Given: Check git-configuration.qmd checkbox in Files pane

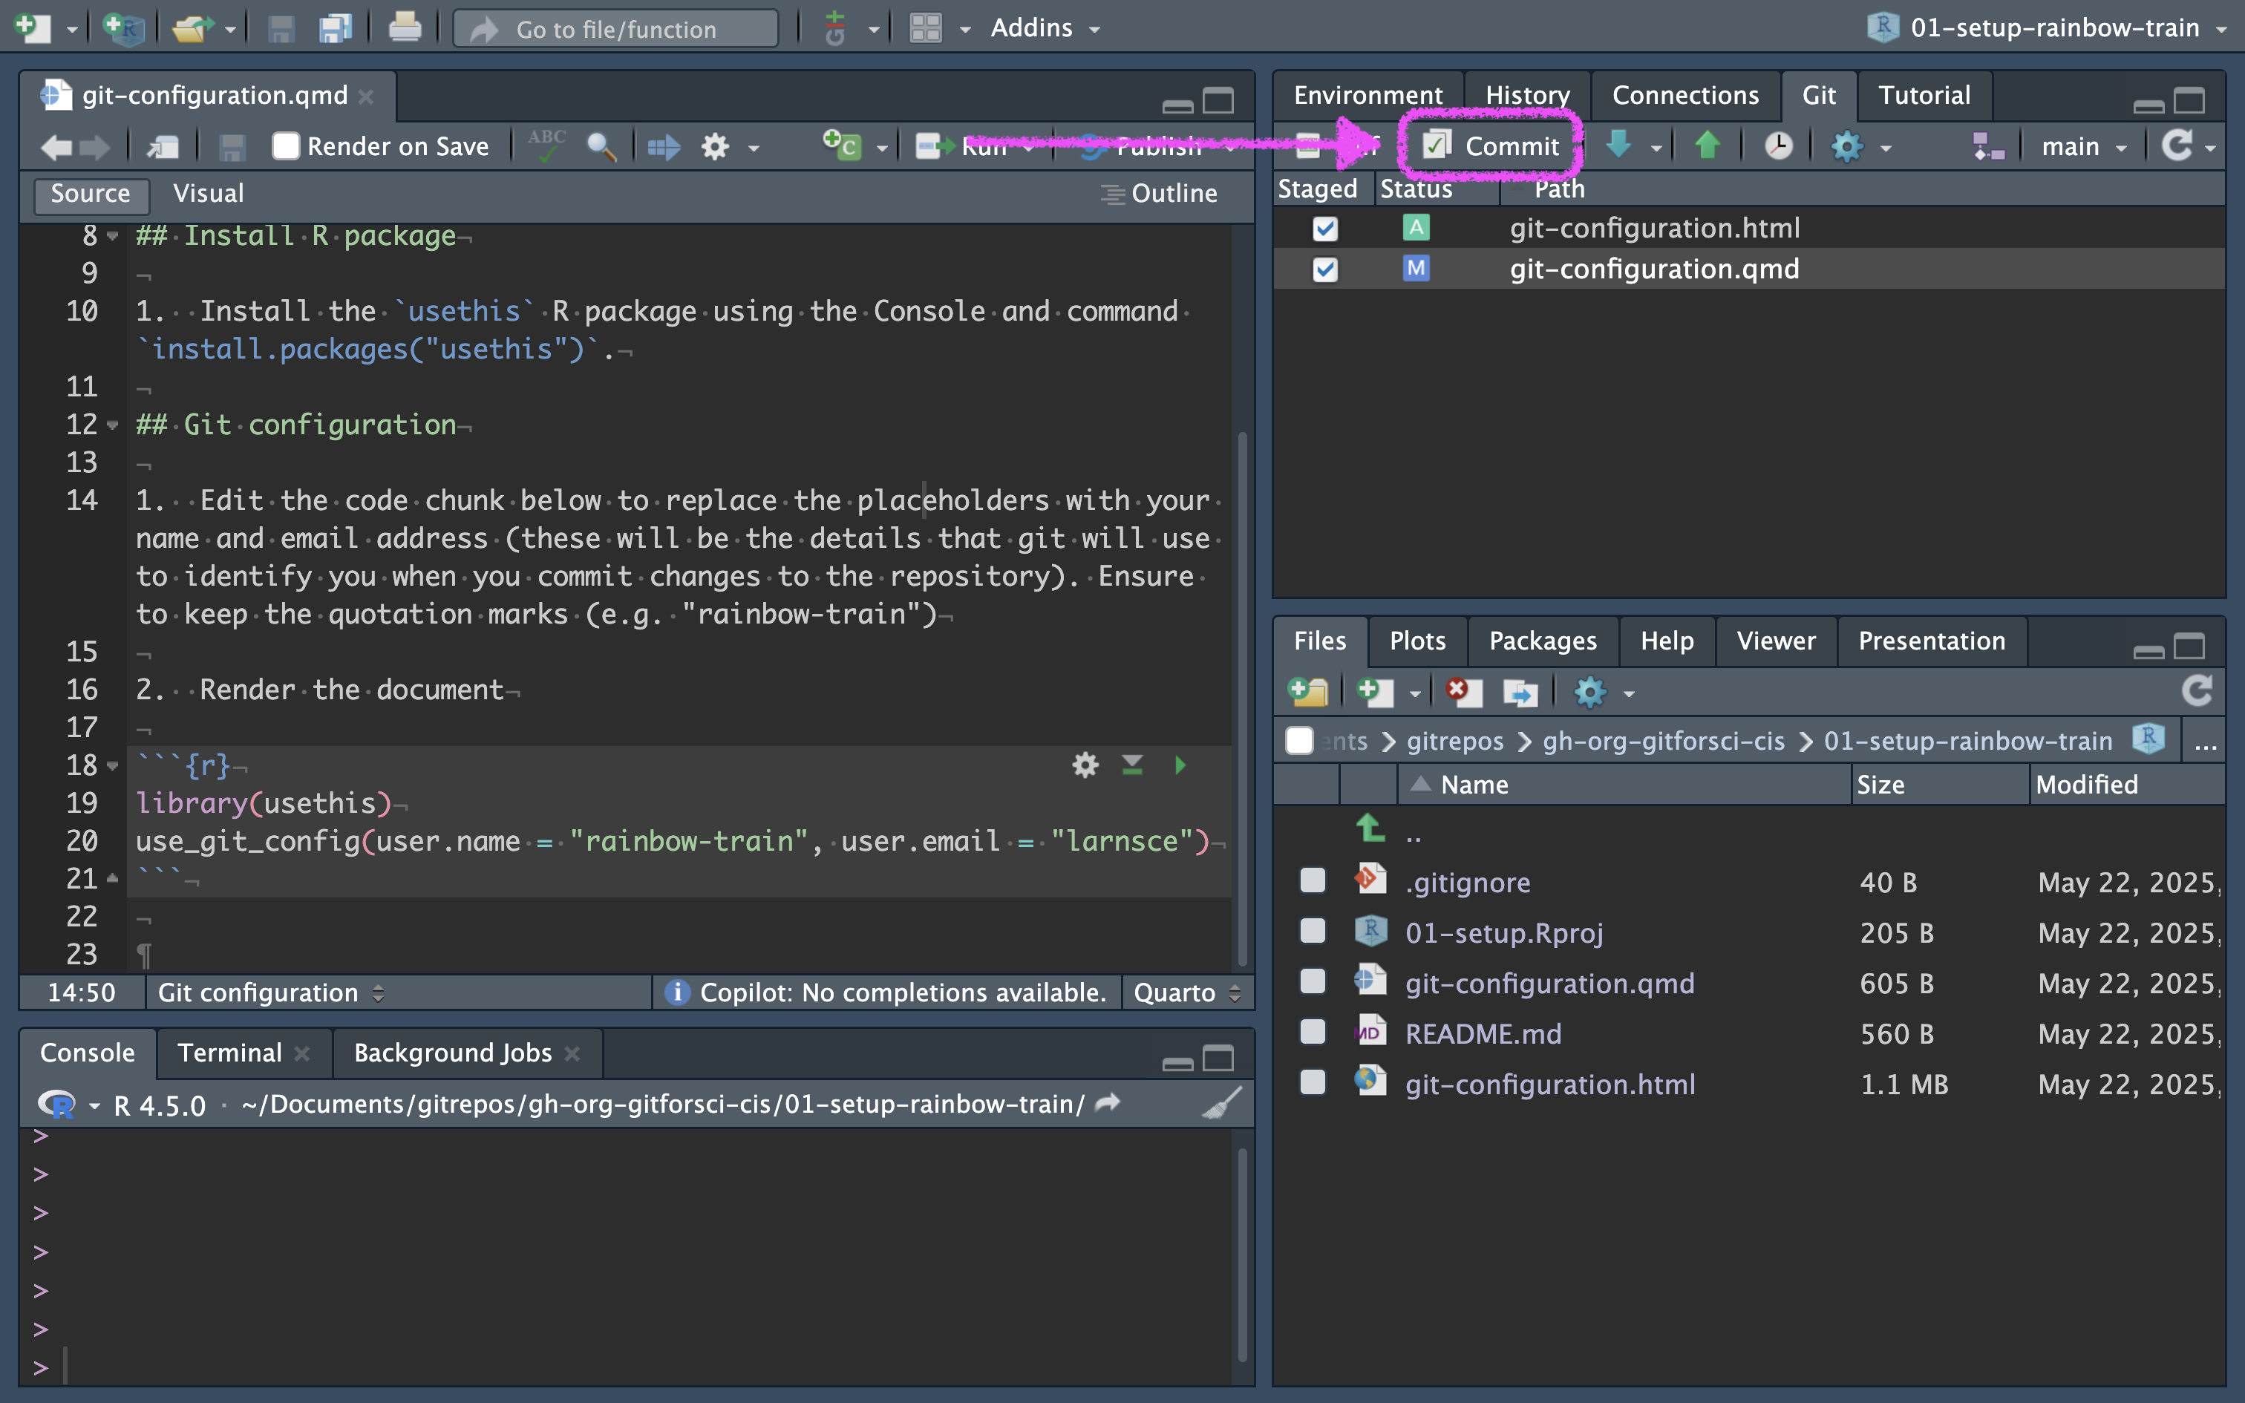Looking at the screenshot, I should tap(1313, 981).
